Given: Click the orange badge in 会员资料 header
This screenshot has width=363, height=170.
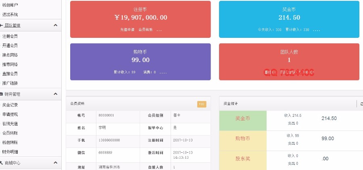Looking at the screenshot, I should tap(202, 104).
